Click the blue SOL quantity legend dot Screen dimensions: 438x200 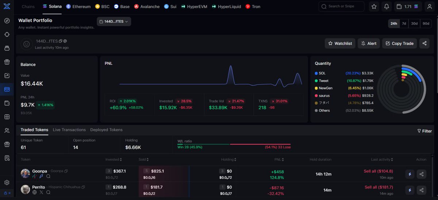tap(316, 73)
